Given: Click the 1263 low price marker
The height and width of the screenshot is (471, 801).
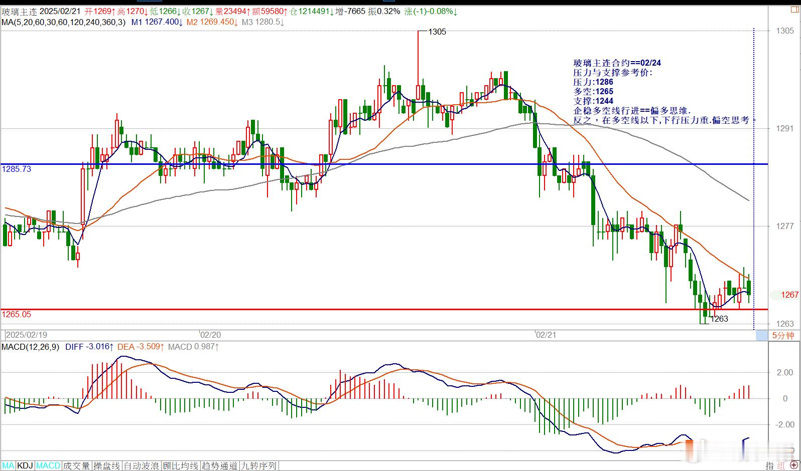Looking at the screenshot, I should pos(719,319).
